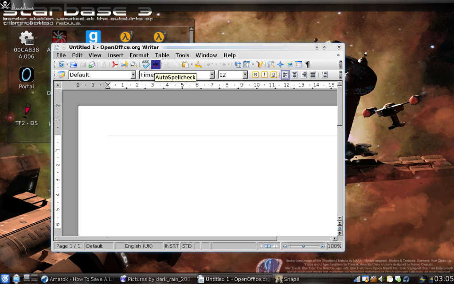Viewport: 454px width, 284px height.
Task: Insert a hyperlink using globe icon
Action: [238, 64]
